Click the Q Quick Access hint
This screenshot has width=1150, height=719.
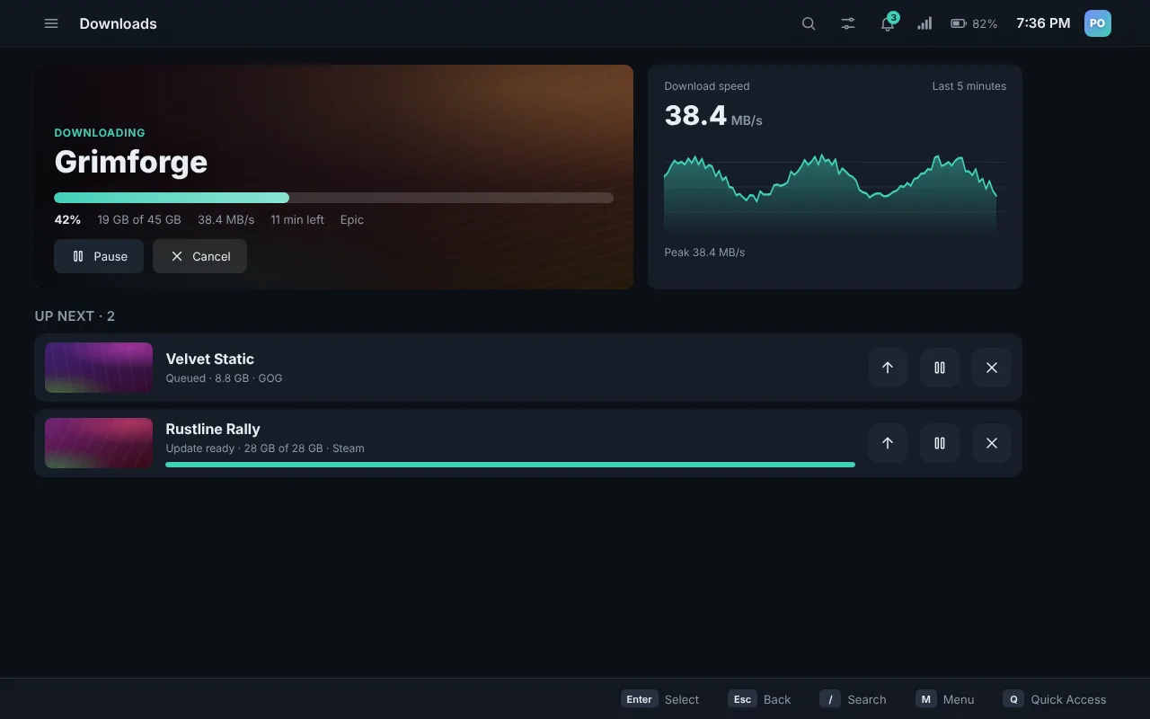[x=1055, y=699]
